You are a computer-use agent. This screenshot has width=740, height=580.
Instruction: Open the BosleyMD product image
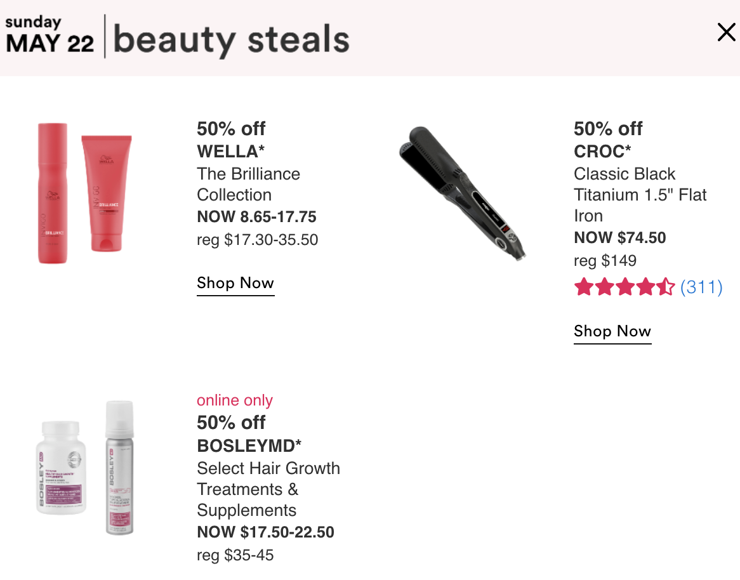(x=85, y=467)
